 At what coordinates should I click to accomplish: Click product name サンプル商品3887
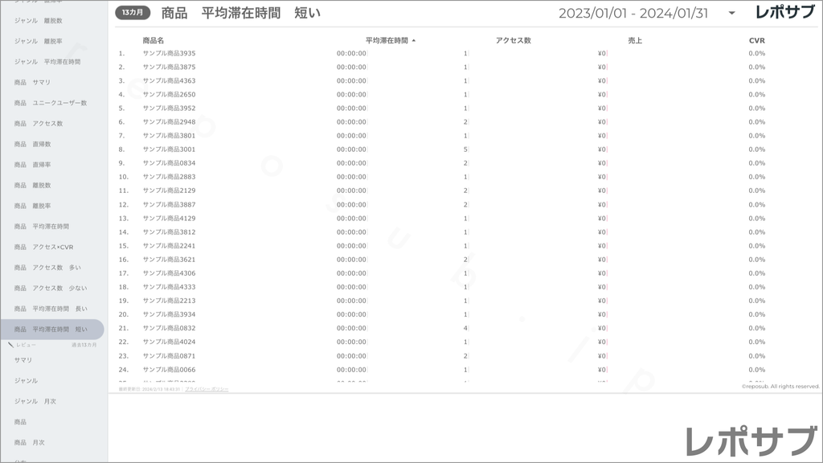[x=169, y=204]
